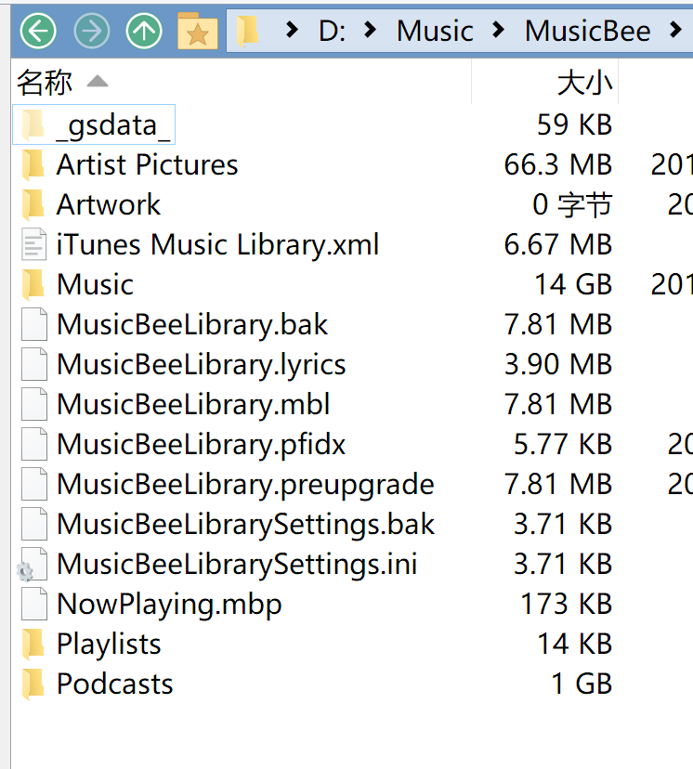Select the _gsdata_ folder
The image size is (693, 769).
(112, 124)
